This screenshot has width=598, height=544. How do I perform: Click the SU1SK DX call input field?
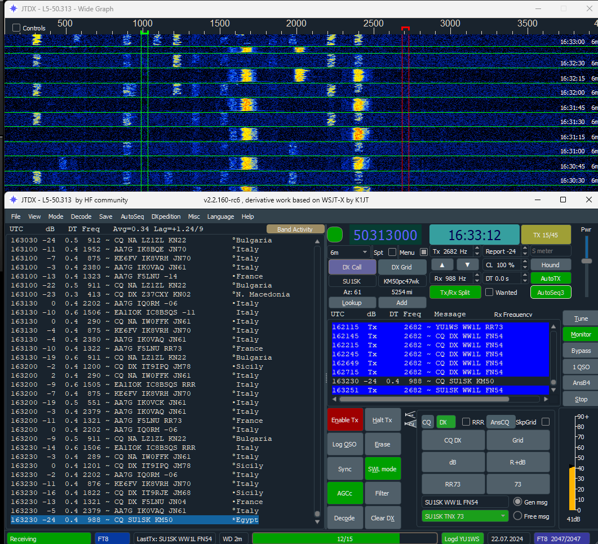pyautogui.click(x=352, y=281)
